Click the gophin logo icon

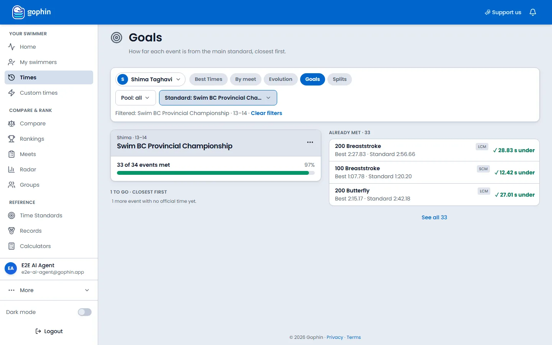[x=18, y=12]
